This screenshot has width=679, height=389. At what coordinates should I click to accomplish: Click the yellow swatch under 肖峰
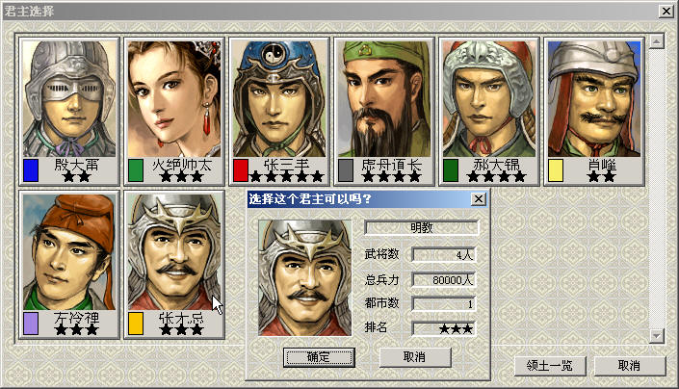click(555, 170)
